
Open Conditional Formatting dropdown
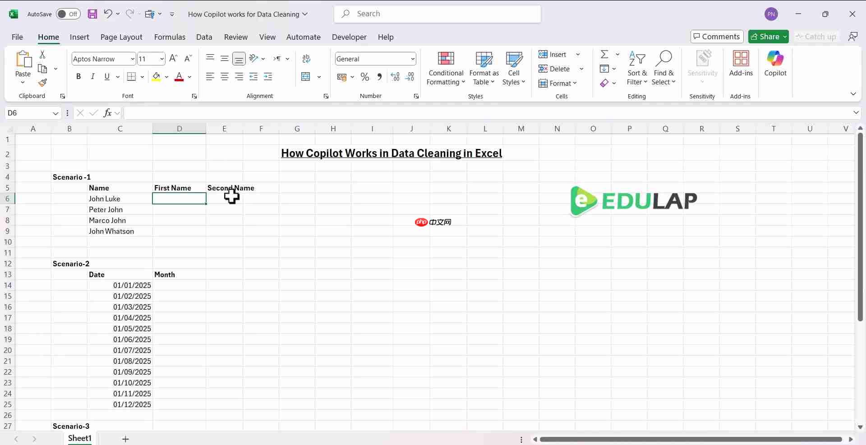tap(446, 69)
